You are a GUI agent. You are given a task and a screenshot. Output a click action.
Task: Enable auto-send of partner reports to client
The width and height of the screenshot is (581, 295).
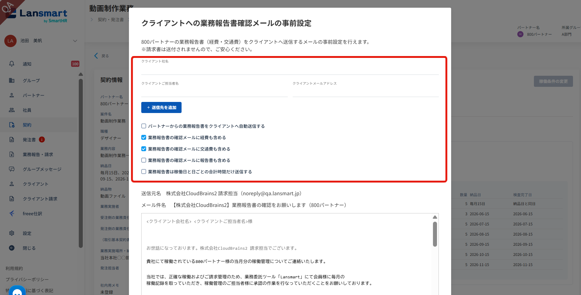(x=144, y=126)
